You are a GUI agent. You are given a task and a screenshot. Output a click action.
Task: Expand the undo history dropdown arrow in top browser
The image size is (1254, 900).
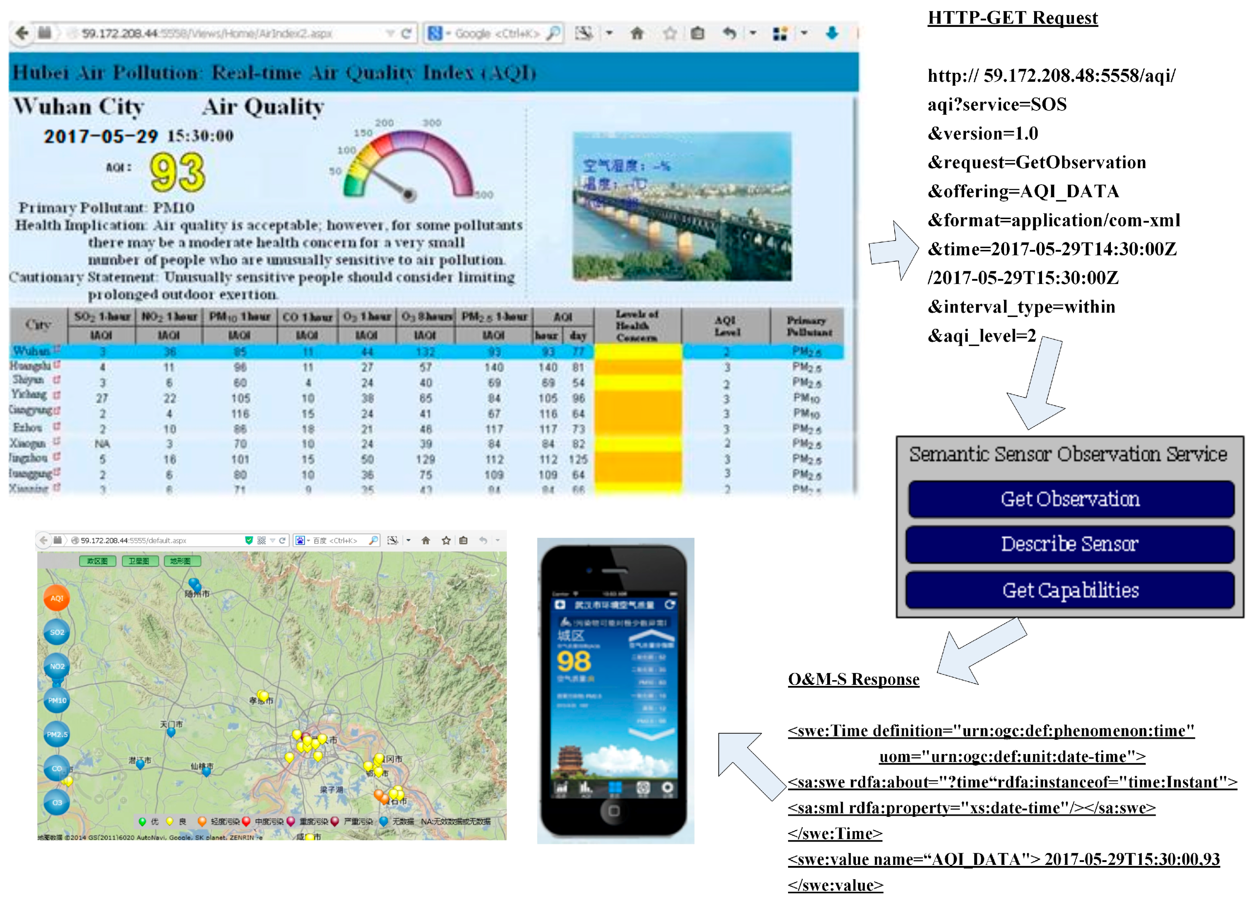point(753,33)
